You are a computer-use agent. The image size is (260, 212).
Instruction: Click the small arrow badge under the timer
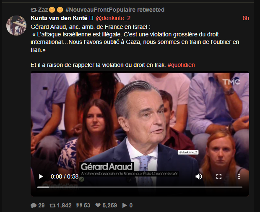81,179
